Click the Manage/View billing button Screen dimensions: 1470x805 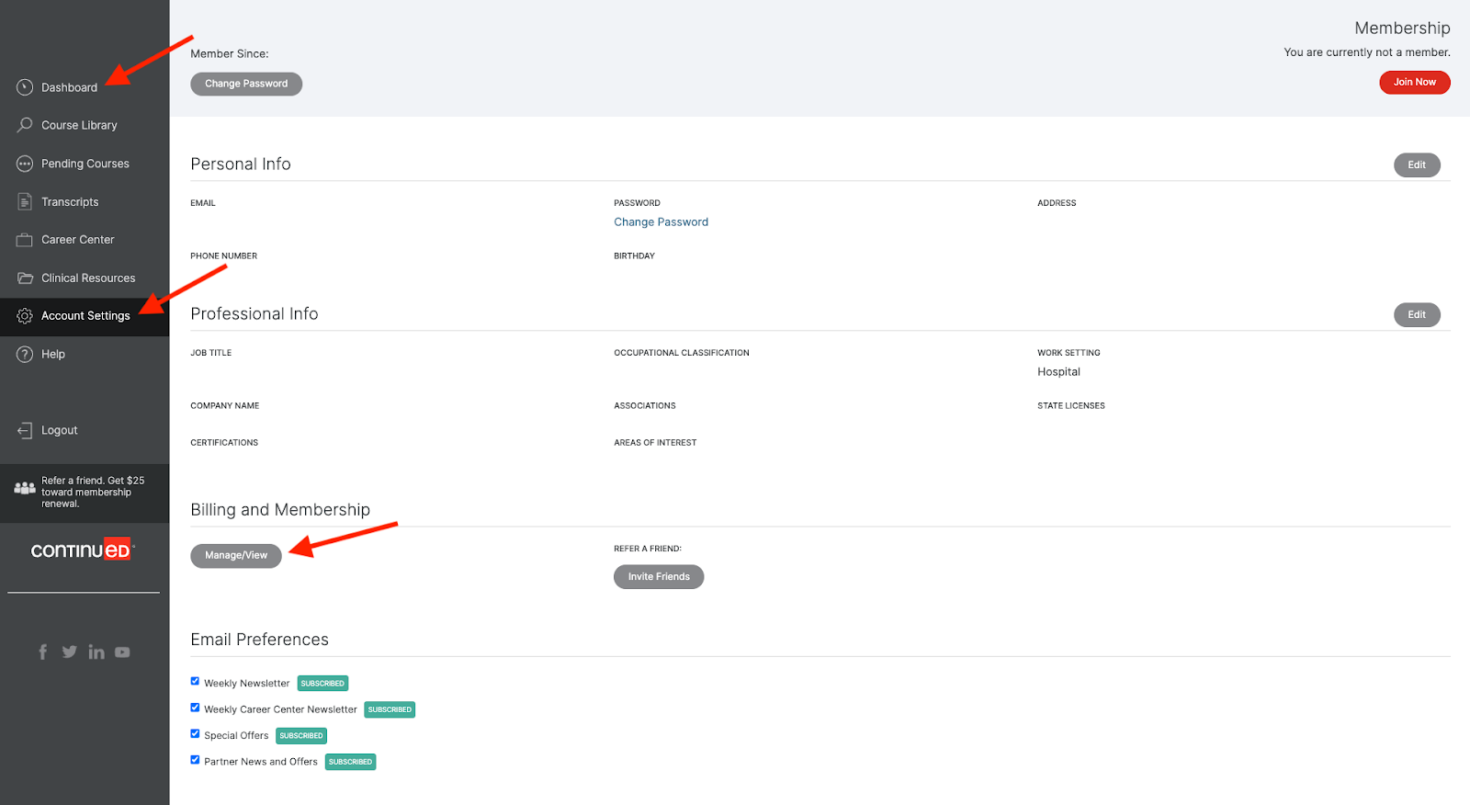click(x=236, y=556)
